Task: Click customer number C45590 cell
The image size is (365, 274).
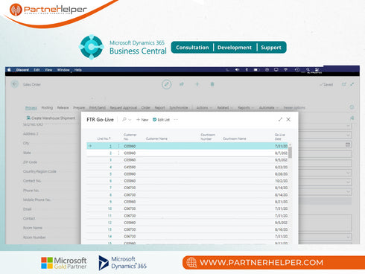Action: point(130,167)
